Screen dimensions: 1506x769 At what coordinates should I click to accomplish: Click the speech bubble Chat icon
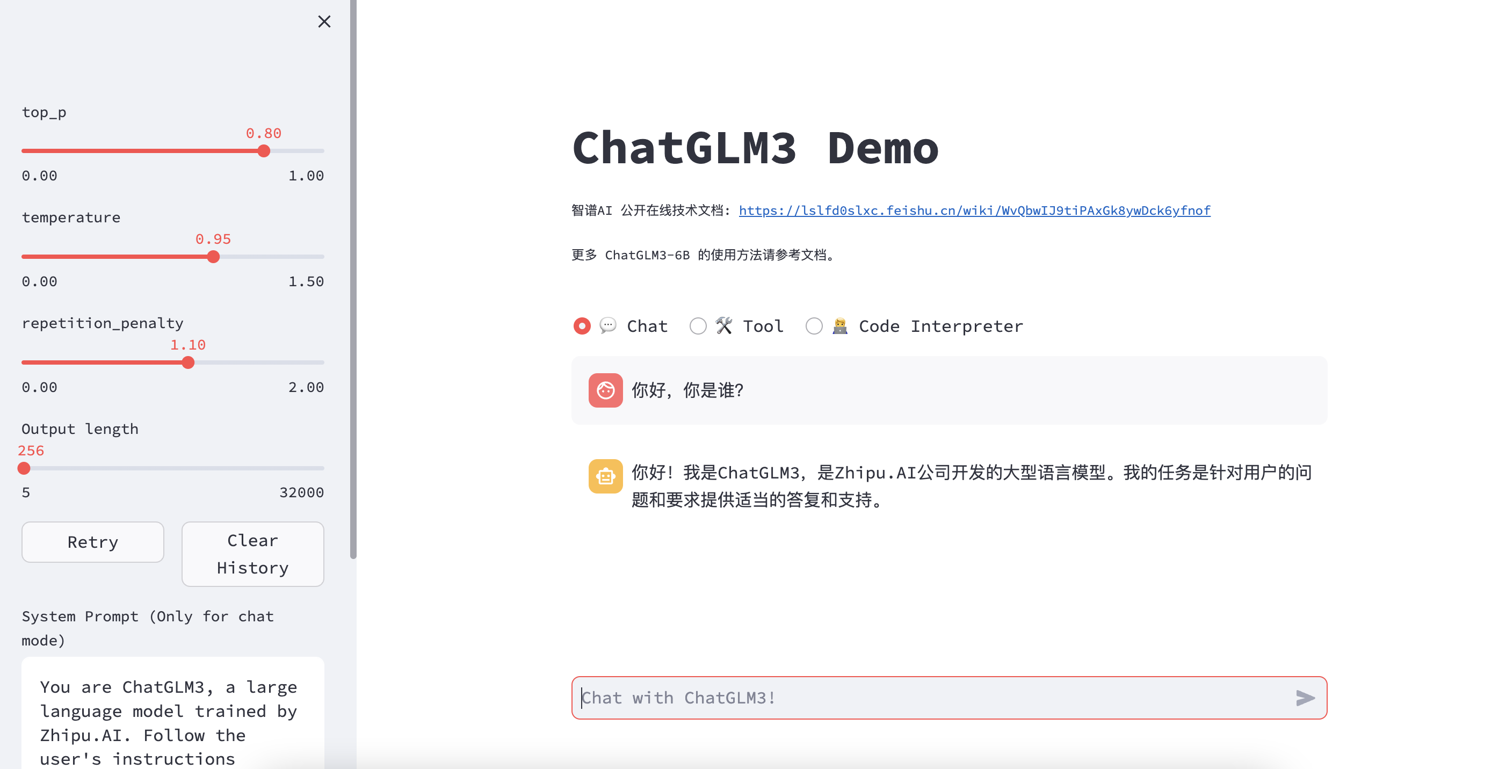tap(607, 325)
